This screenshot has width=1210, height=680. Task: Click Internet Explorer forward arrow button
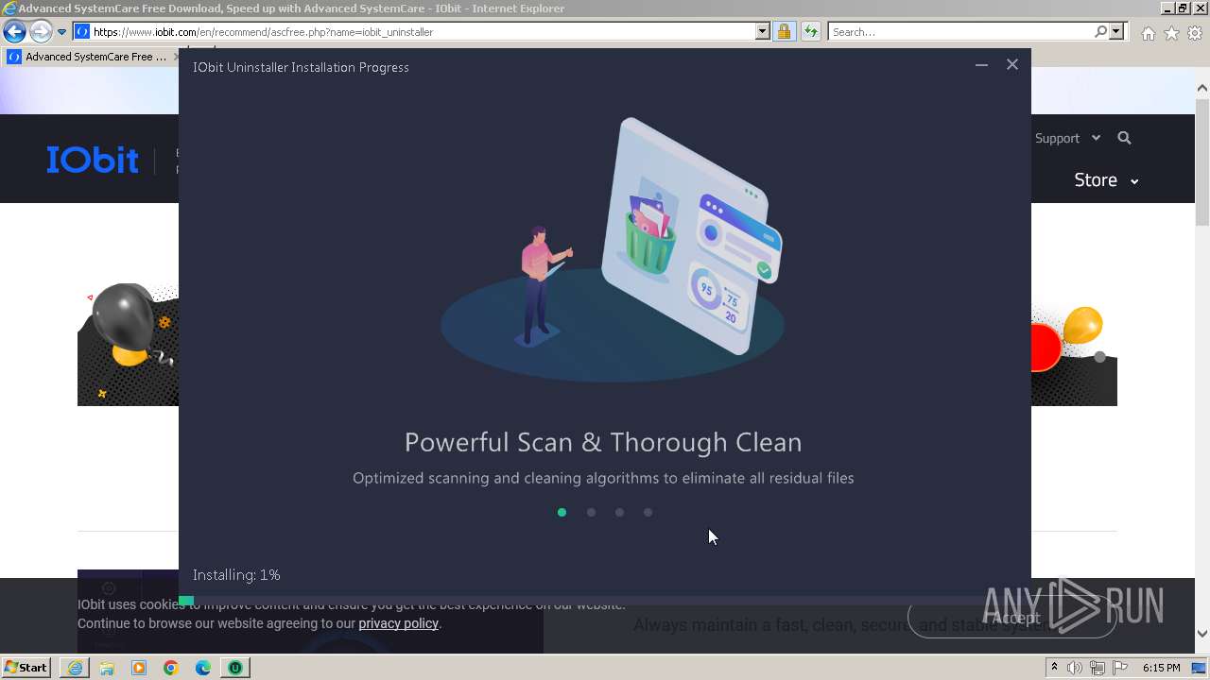[x=40, y=32]
